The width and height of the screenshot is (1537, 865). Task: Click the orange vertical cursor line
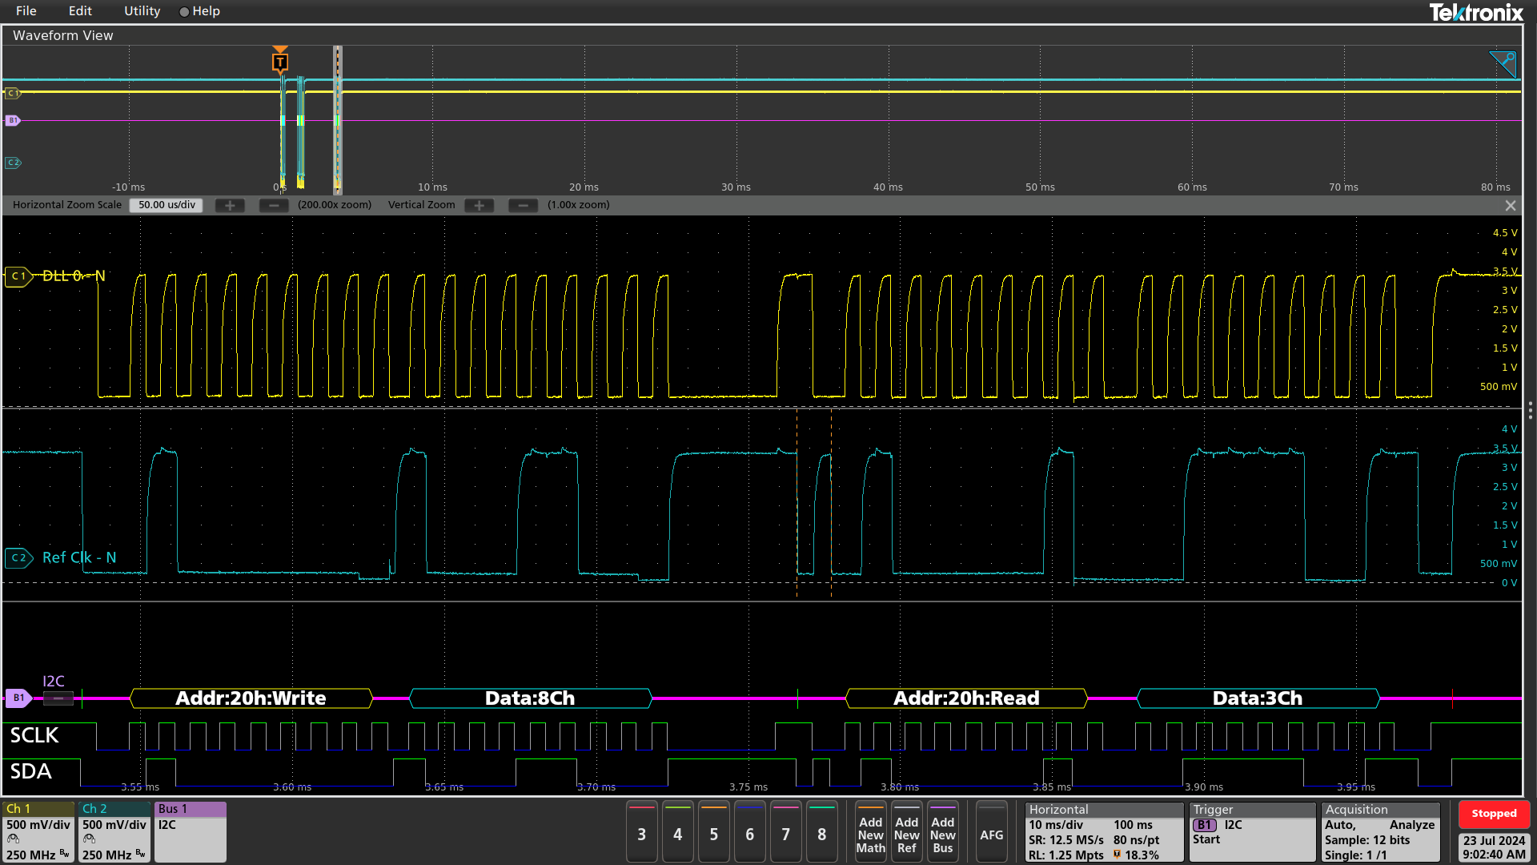point(831,503)
